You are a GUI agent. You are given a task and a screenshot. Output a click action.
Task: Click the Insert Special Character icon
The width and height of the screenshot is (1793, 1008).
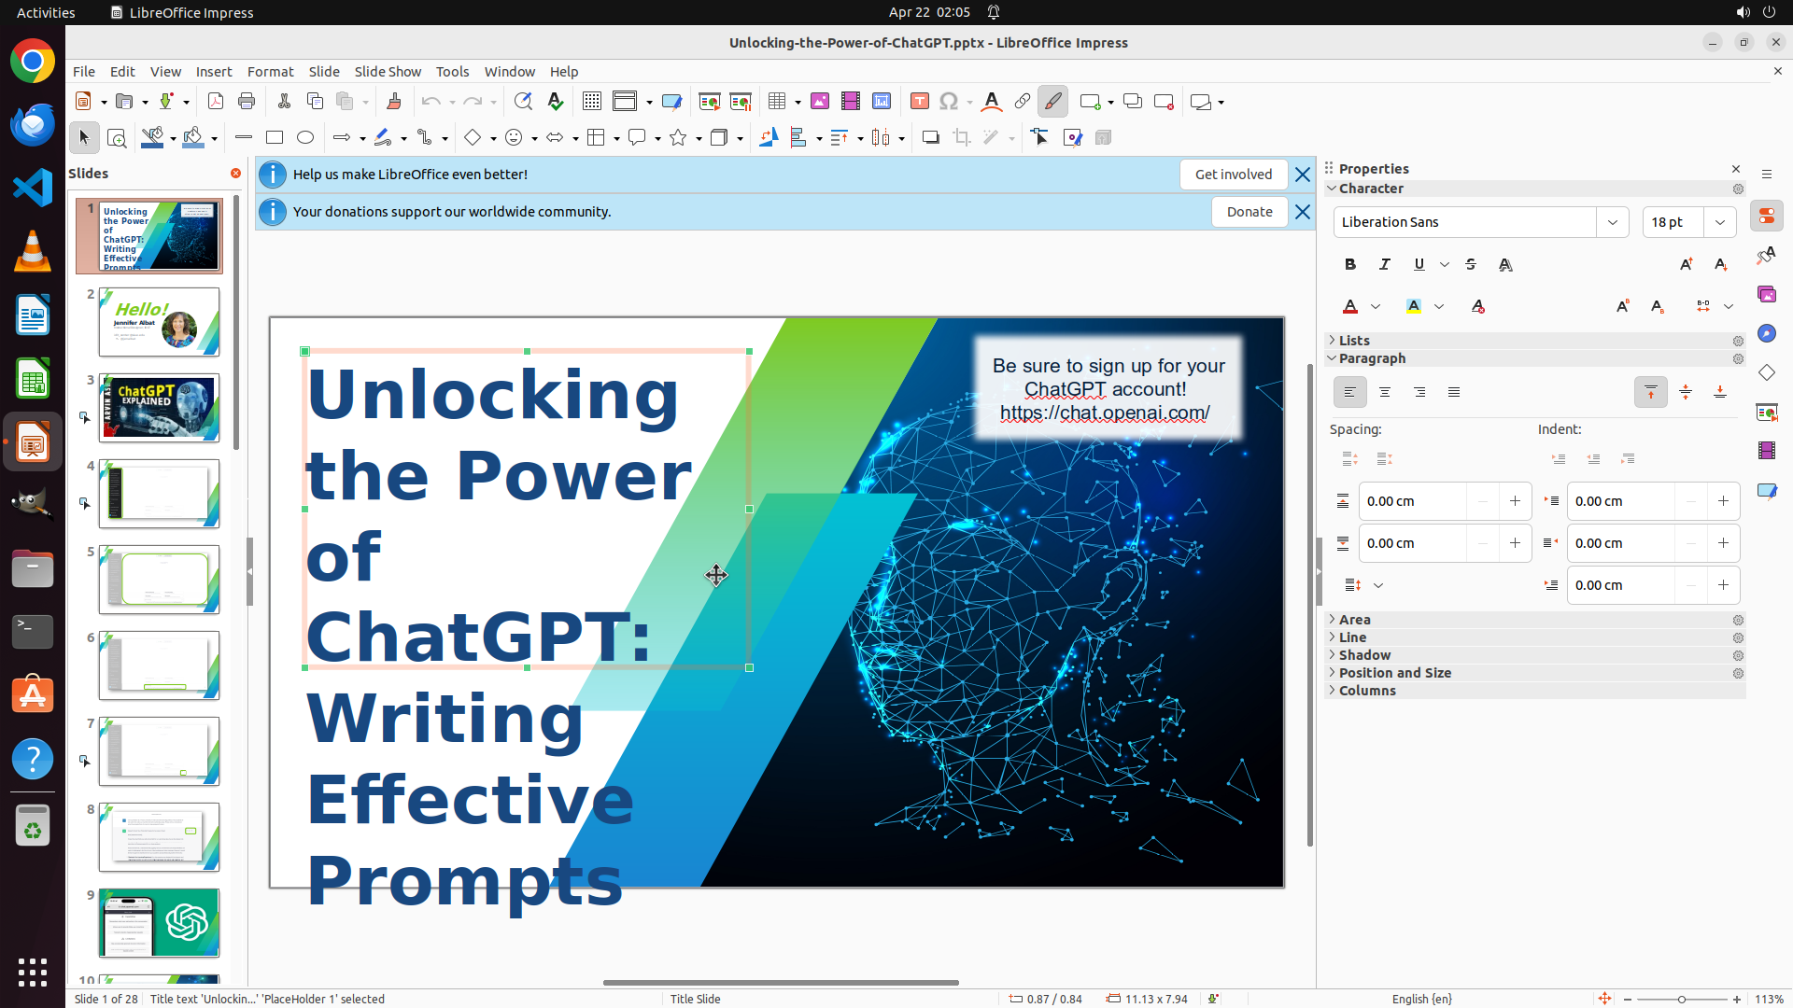coord(949,102)
